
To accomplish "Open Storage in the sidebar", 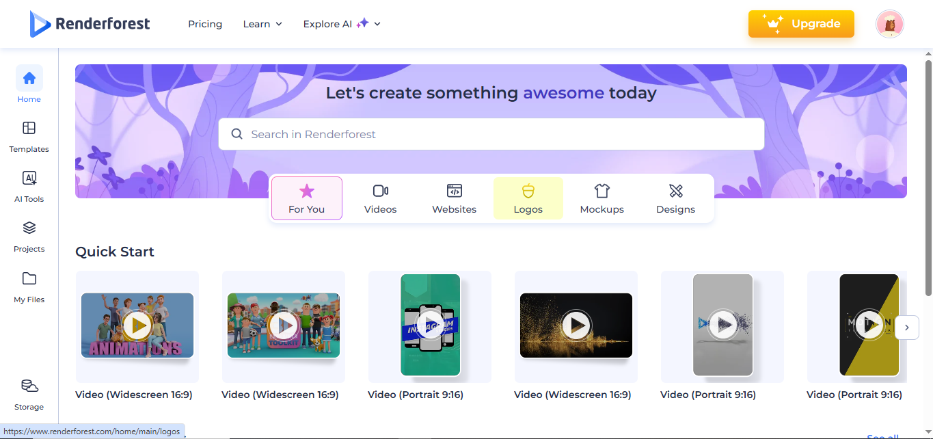I will [x=29, y=395].
